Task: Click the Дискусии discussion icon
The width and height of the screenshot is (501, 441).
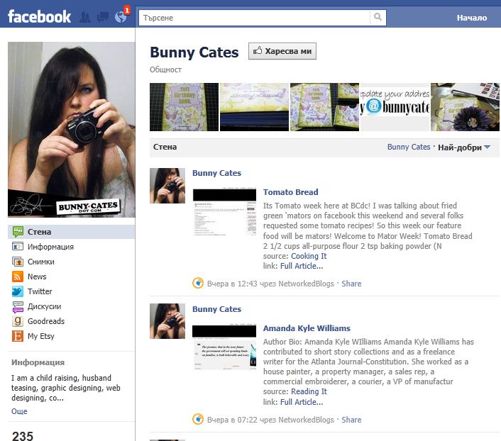Action: pyautogui.click(x=18, y=306)
